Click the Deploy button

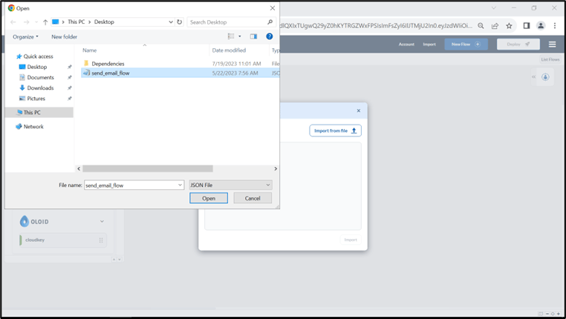tap(518, 45)
